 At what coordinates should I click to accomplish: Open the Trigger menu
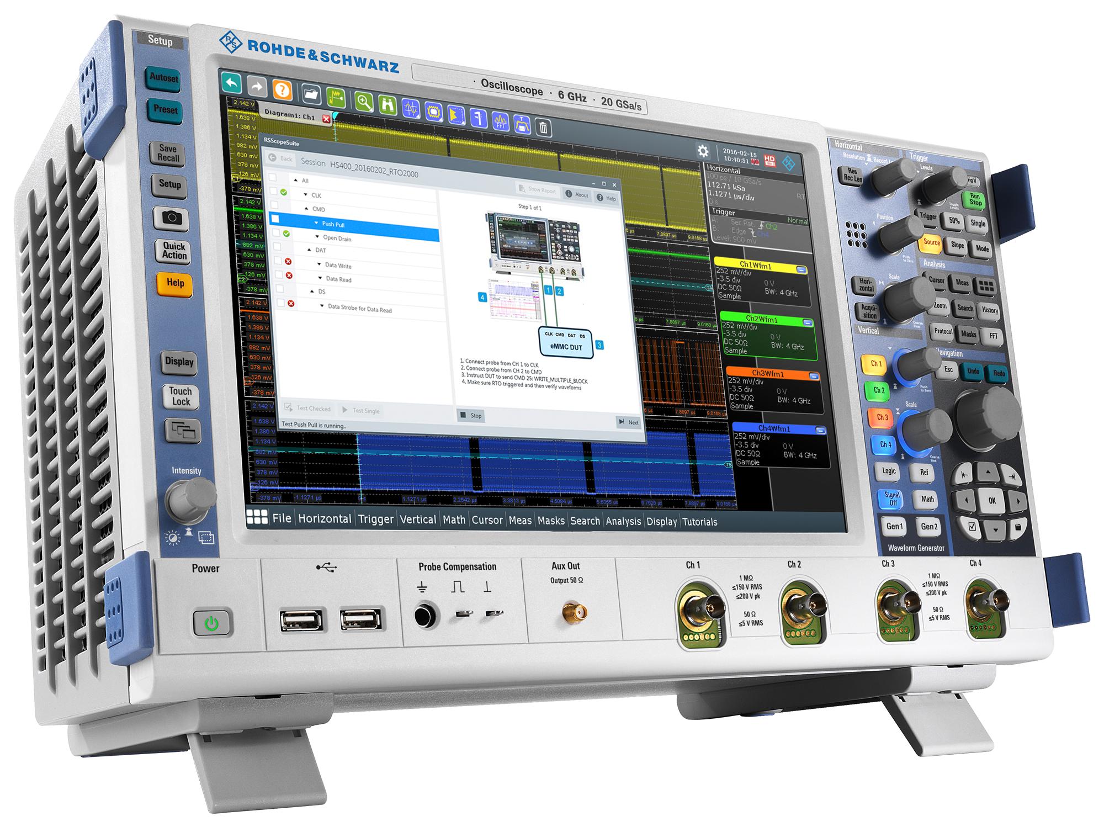376,519
